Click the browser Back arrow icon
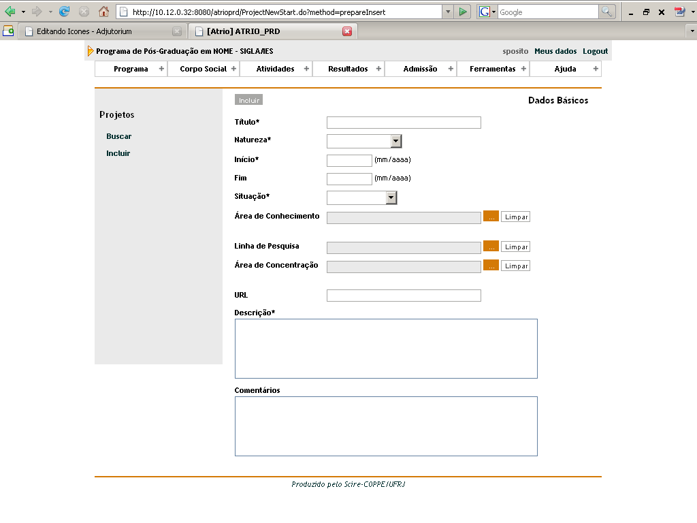697x523 pixels. [x=10, y=12]
